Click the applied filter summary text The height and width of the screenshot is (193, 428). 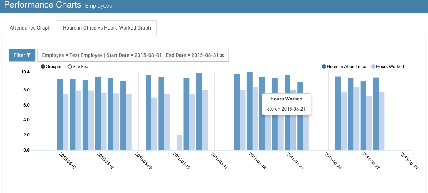(130, 55)
